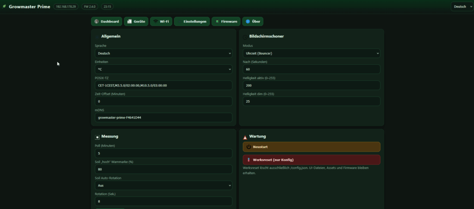Open the Einheiten units dropdown
The height and width of the screenshot is (209, 474).
pyautogui.click(x=163, y=69)
